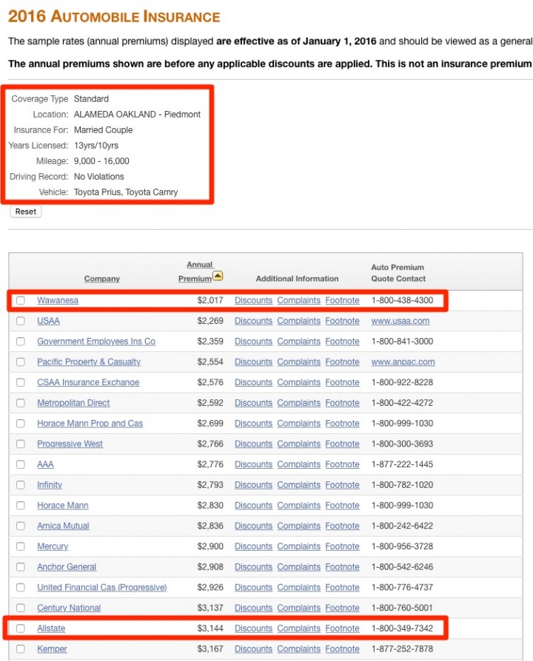The width and height of the screenshot is (533, 661).
Task: Open Complaints for Pacific Property & Casualty
Action: pos(298,362)
